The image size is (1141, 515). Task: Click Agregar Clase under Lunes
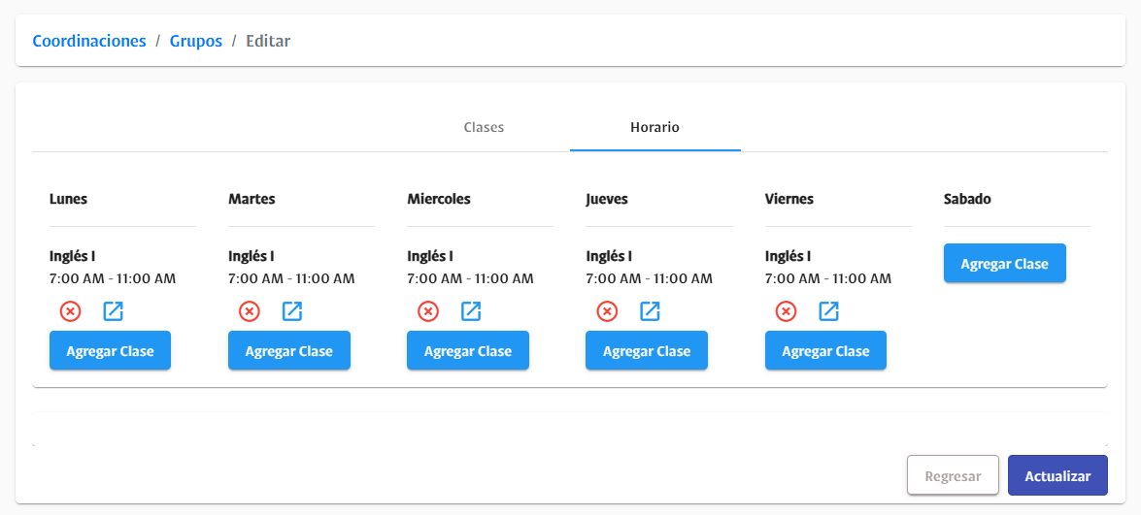(110, 351)
